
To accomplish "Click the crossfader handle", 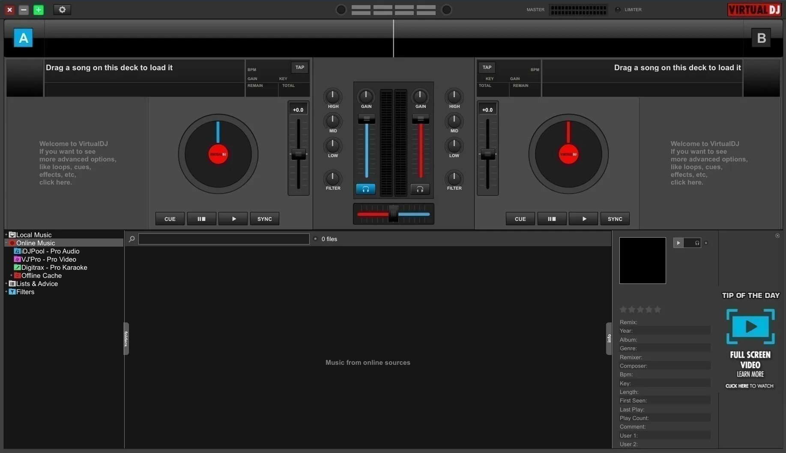I will (x=393, y=213).
